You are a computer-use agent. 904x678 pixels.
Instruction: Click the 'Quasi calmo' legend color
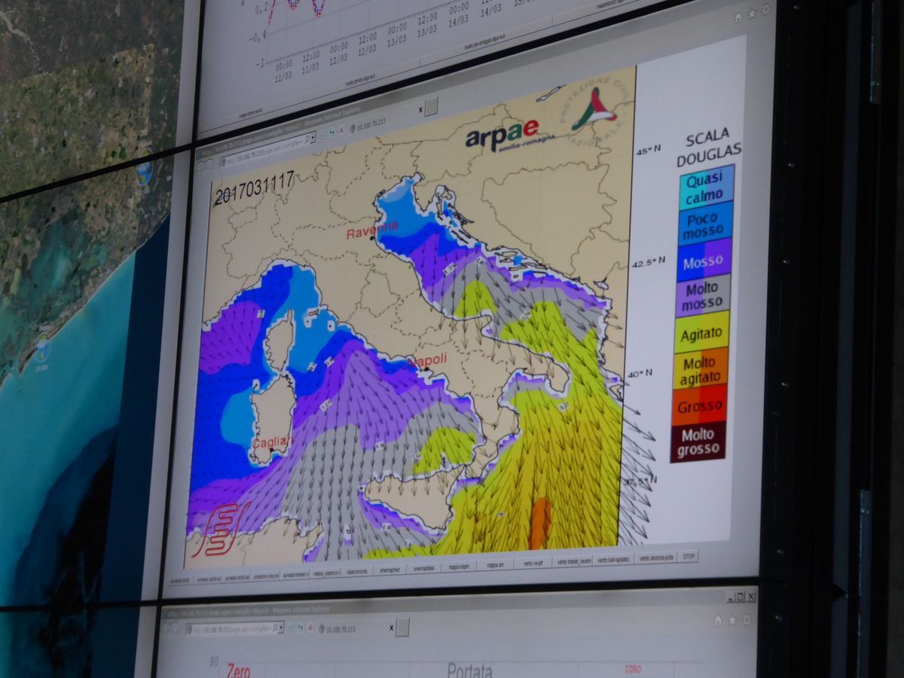tap(707, 187)
